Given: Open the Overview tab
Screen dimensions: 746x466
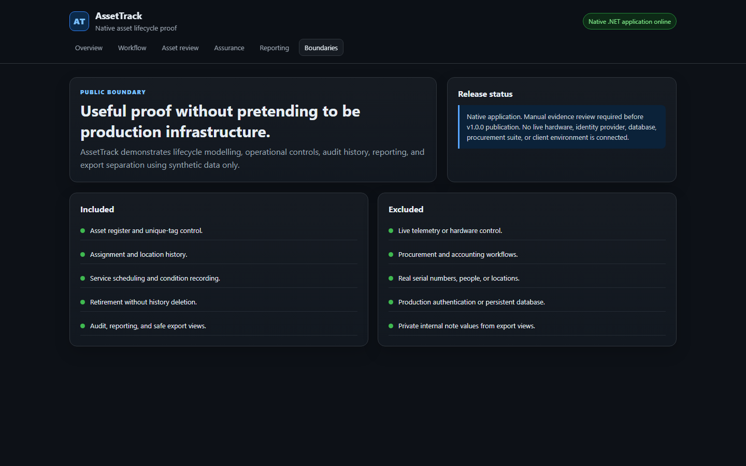Looking at the screenshot, I should coord(89,48).
